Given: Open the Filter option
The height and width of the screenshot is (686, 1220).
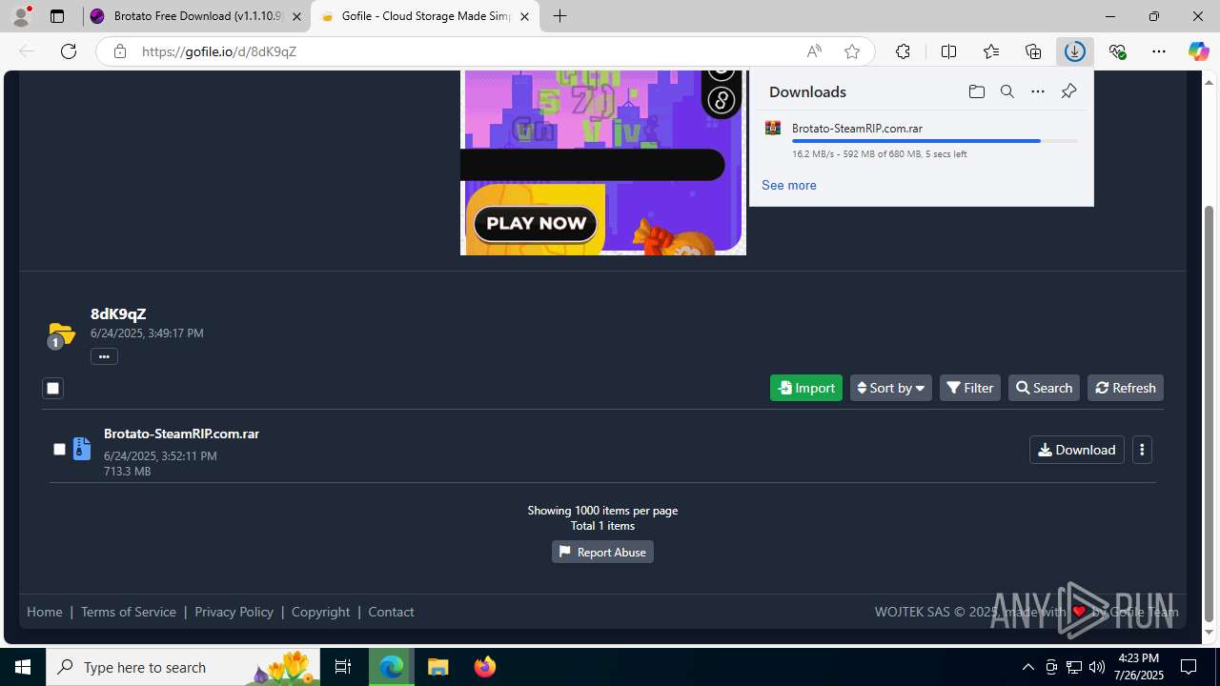Looking at the screenshot, I should click(x=970, y=388).
